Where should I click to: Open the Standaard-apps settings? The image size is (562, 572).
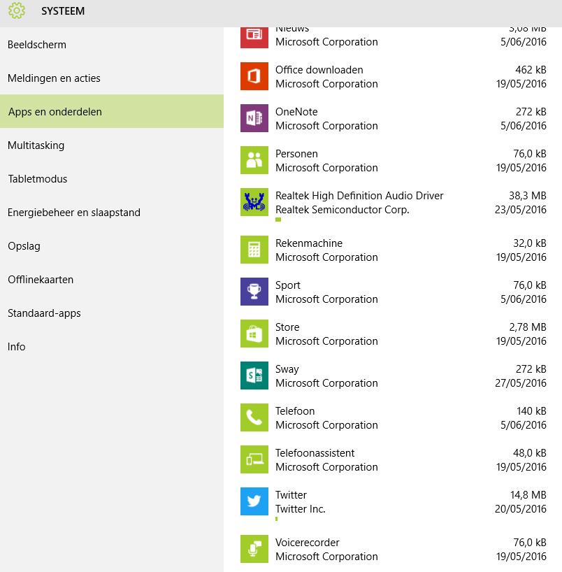[x=112, y=313]
